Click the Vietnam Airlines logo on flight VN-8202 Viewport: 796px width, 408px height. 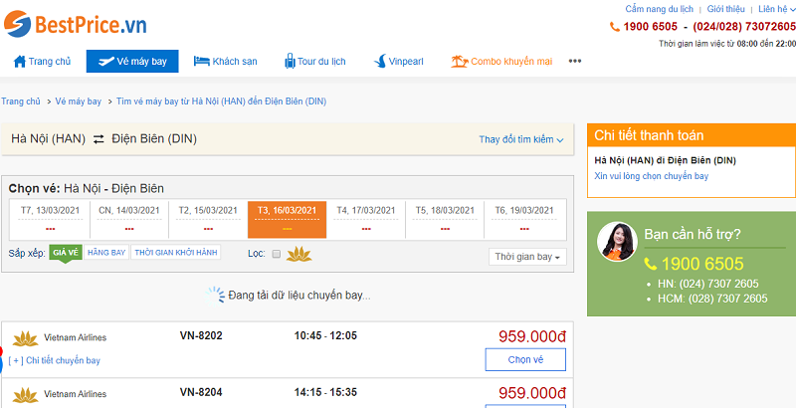click(x=26, y=338)
